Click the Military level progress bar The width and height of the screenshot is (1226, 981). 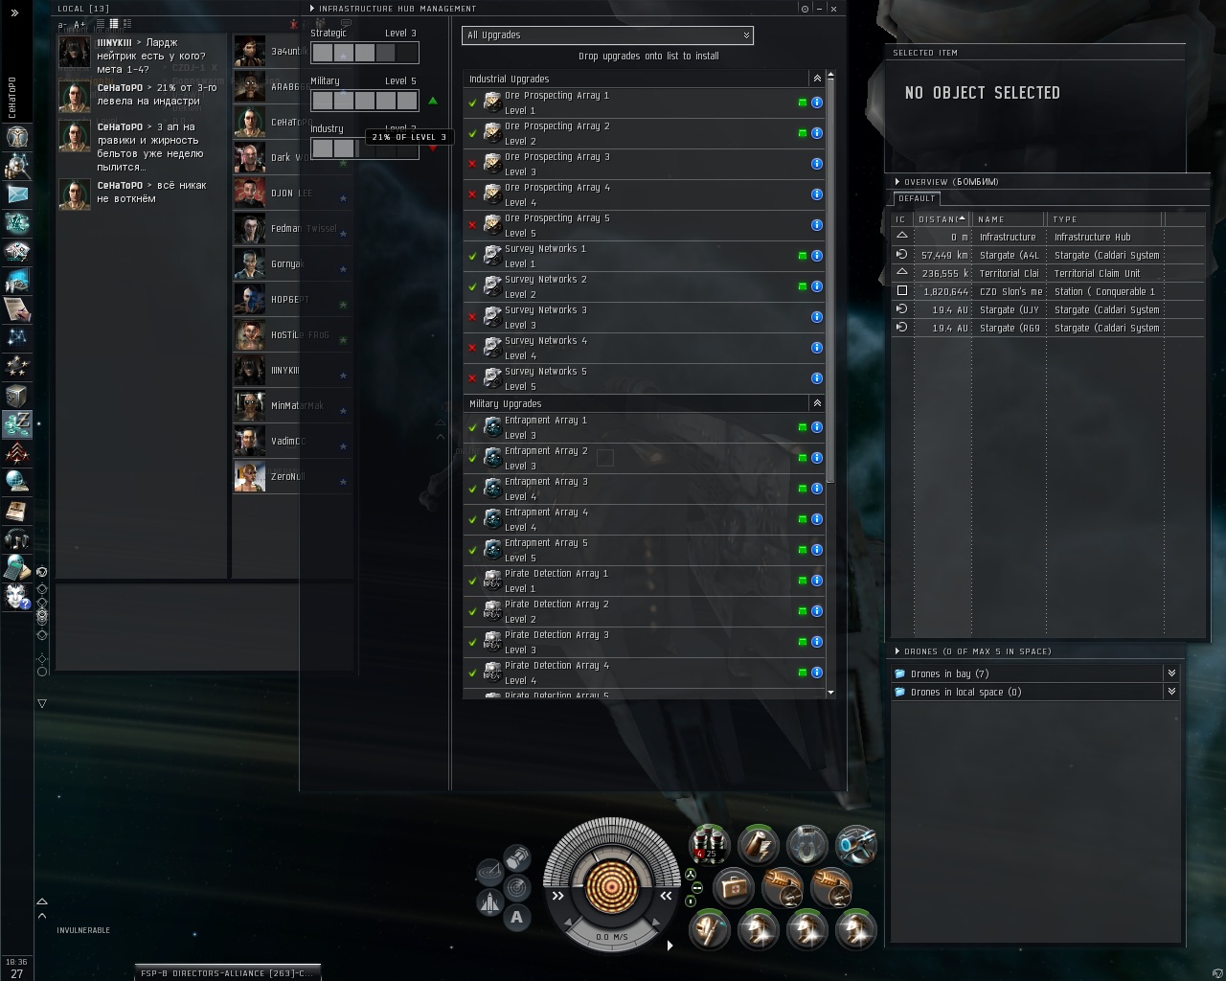(365, 101)
